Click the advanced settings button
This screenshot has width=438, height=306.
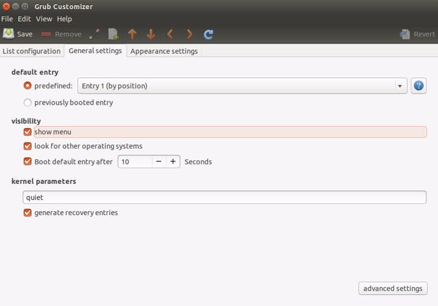393,288
